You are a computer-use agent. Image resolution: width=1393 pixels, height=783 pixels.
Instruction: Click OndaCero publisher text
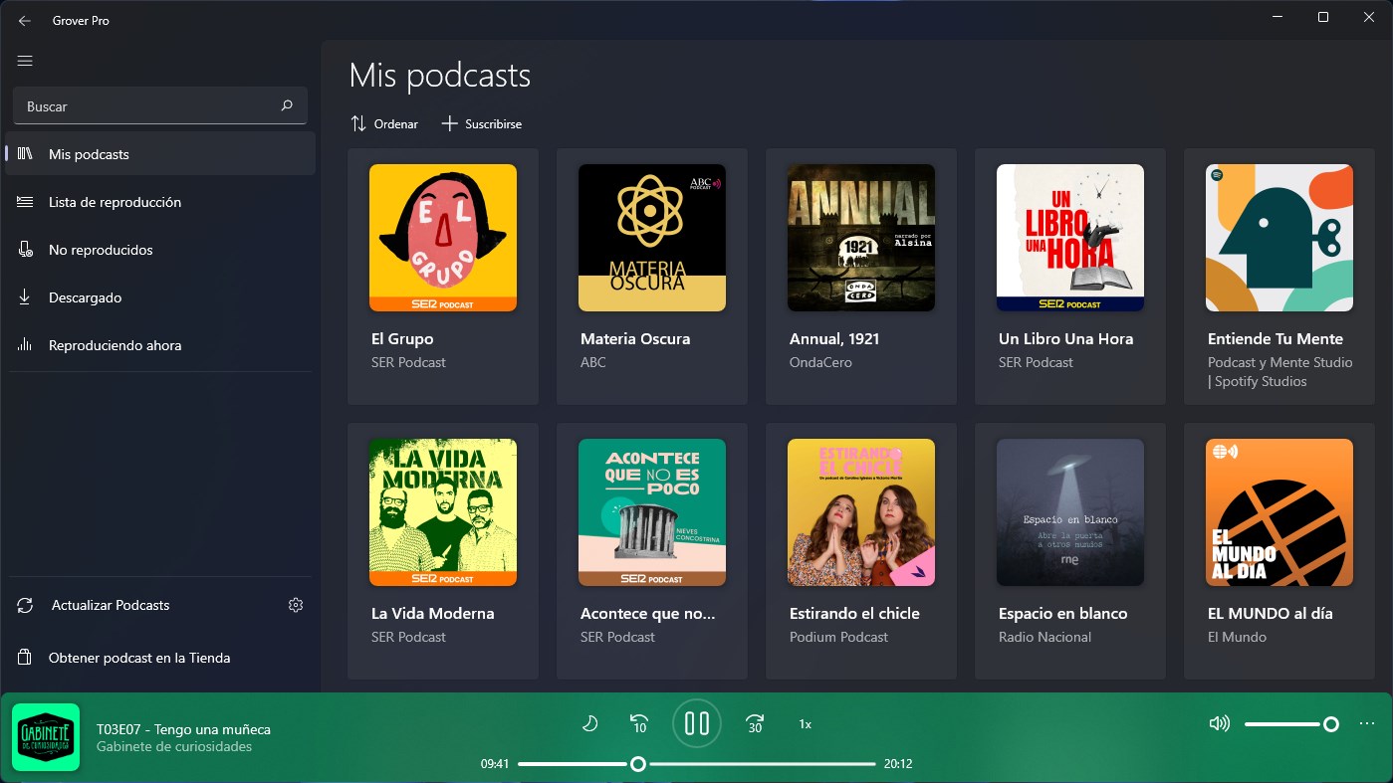(820, 362)
